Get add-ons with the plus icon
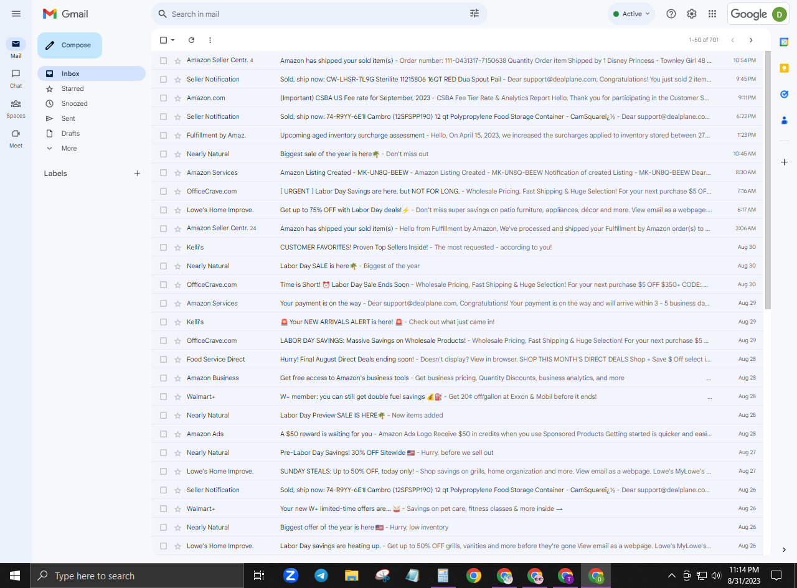 point(785,162)
